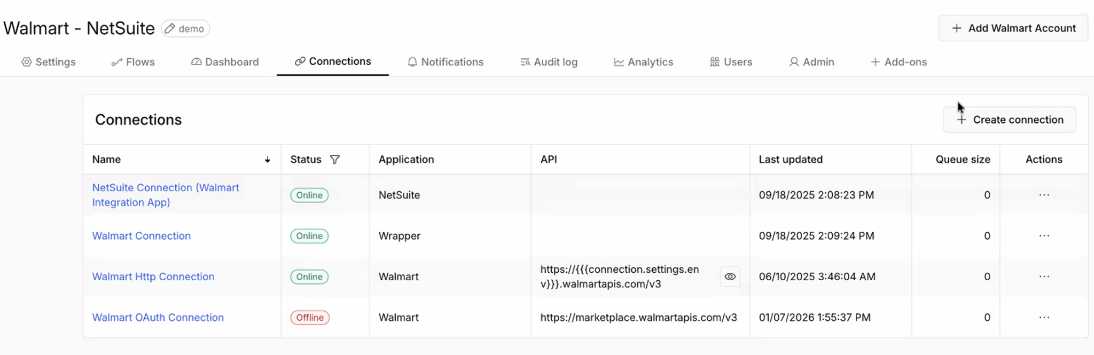The image size is (1094, 355).
Task: Open the Users tab
Action: click(x=731, y=62)
